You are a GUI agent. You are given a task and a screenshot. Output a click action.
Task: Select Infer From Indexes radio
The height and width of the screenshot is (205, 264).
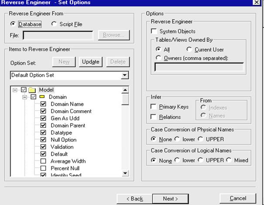point(203,107)
